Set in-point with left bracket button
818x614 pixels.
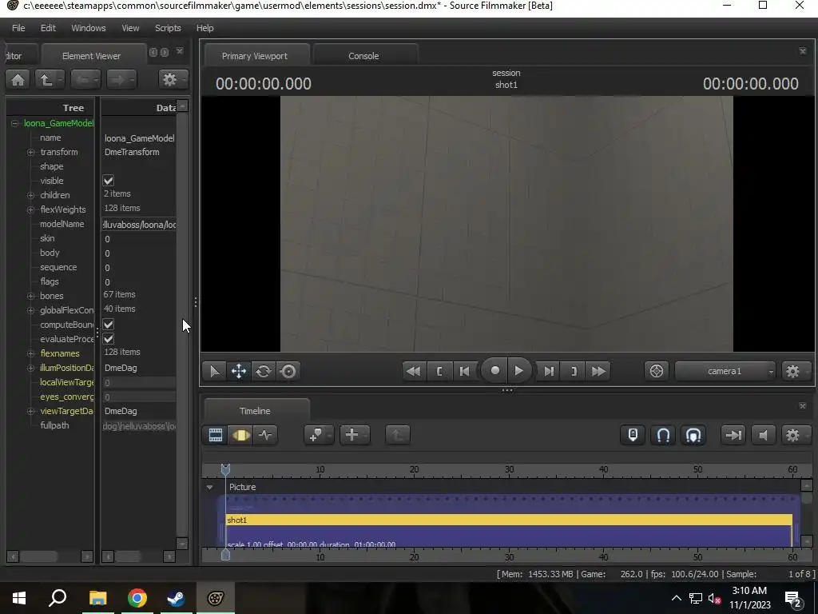click(x=439, y=371)
